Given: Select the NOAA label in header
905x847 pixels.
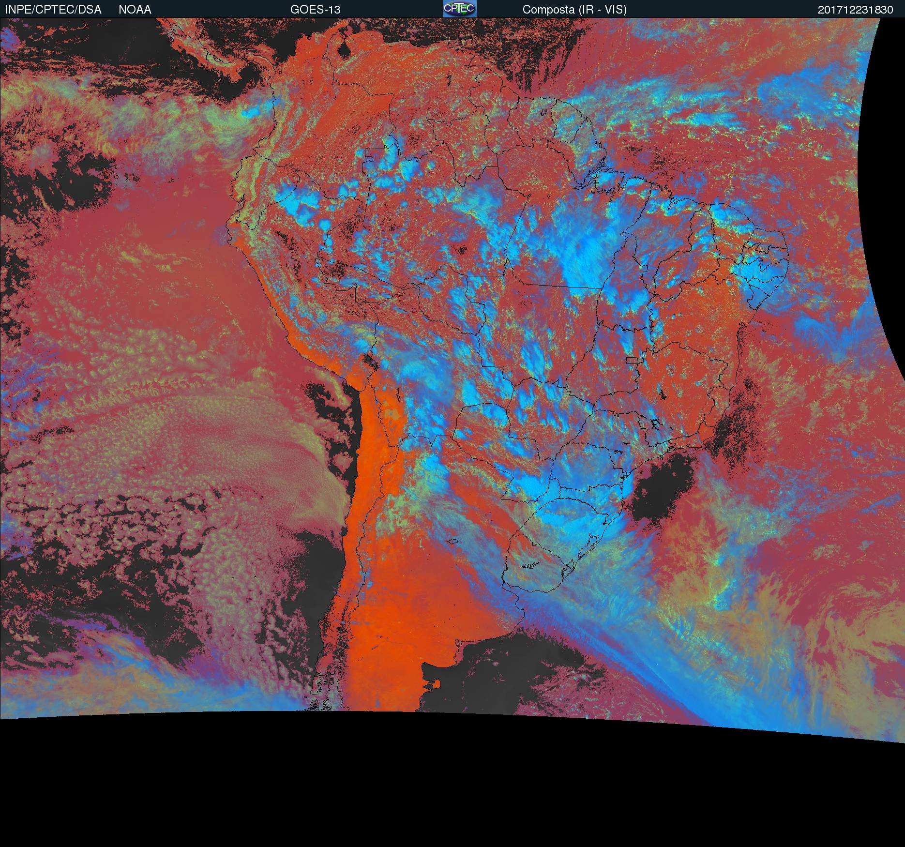Looking at the screenshot, I should [135, 10].
